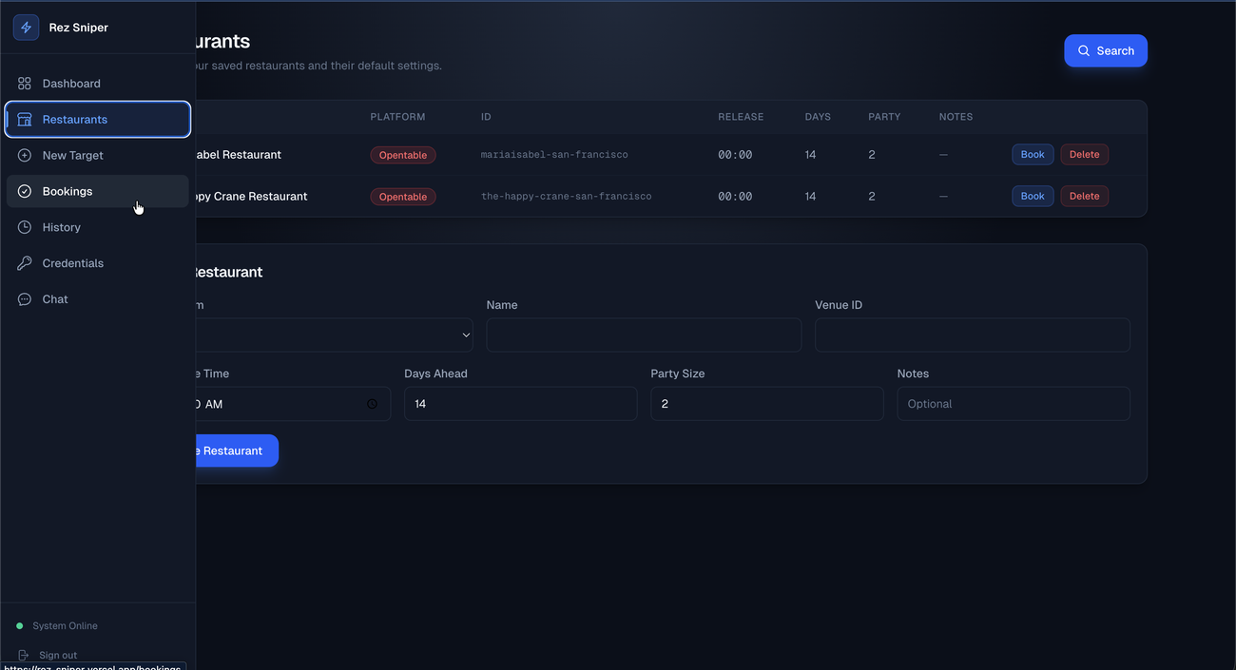Click the New Target plus-circle icon
The width and height of the screenshot is (1236, 670).
[x=25, y=156]
